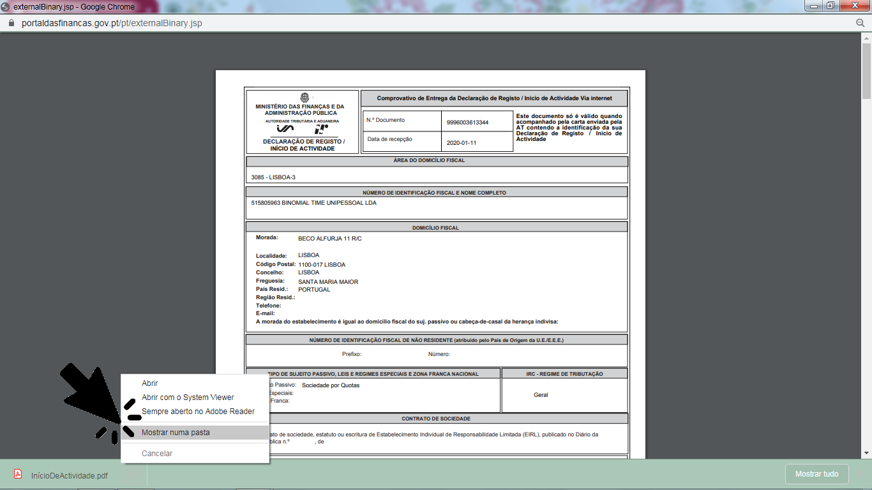Click the country value 'PORTUGAL'
Screen dimensions: 872x490
click(314, 289)
